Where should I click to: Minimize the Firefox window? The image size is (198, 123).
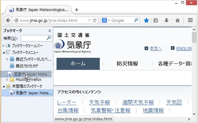click(176, 3)
